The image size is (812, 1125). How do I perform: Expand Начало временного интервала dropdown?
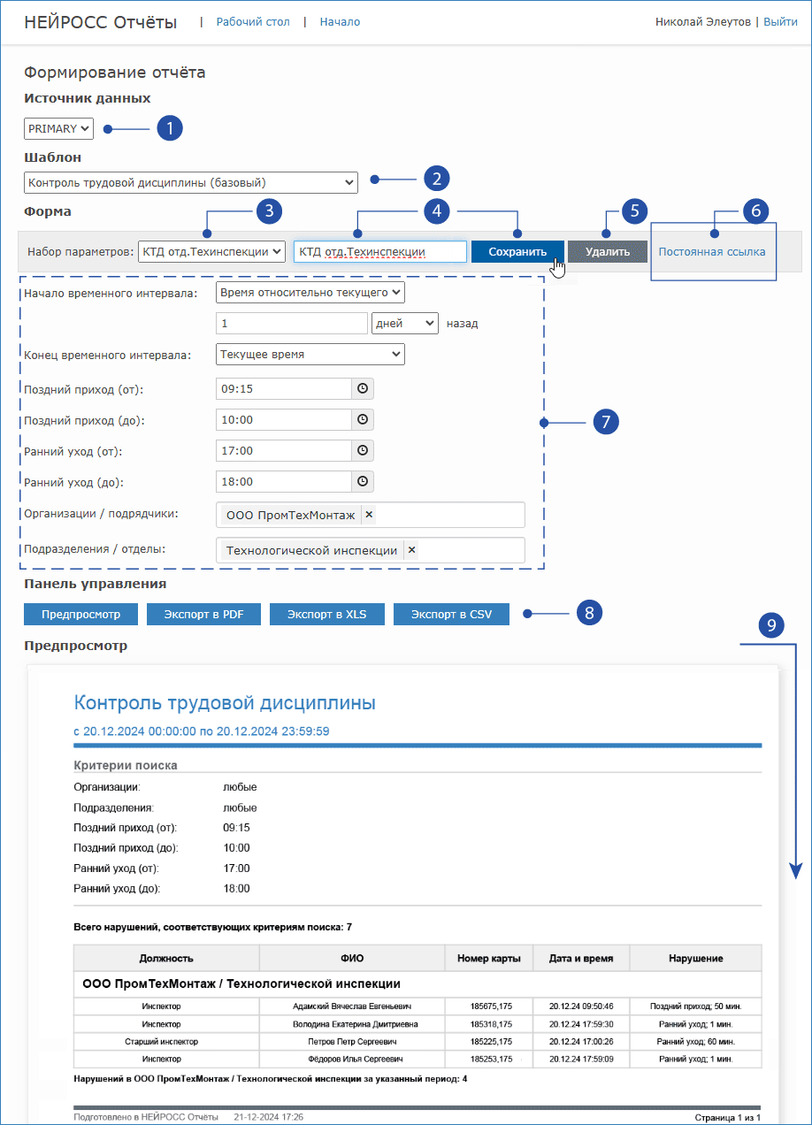(310, 292)
